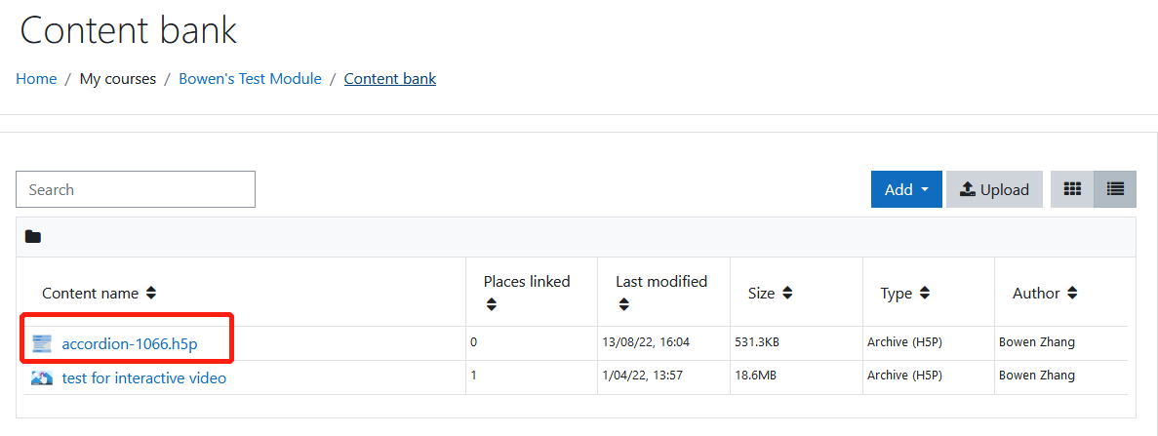Click My courses breadcrumb item
Image resolution: width=1158 pixels, height=436 pixels.
coord(118,79)
